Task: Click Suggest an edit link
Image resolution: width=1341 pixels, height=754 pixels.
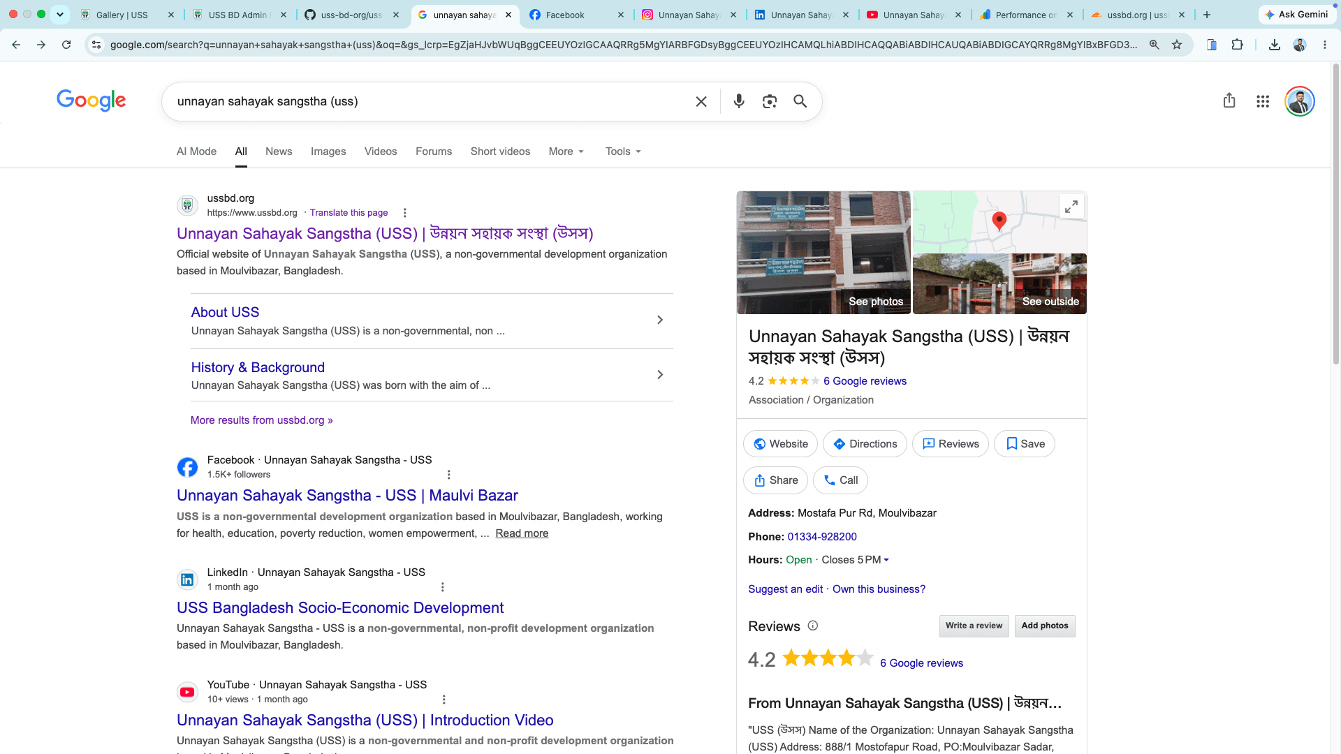Action: (x=785, y=589)
